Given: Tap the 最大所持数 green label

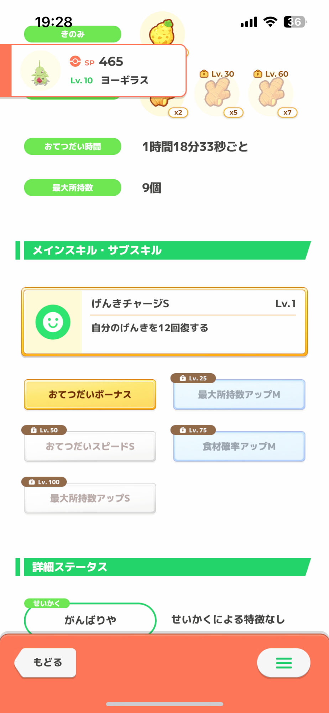Looking at the screenshot, I should point(73,188).
